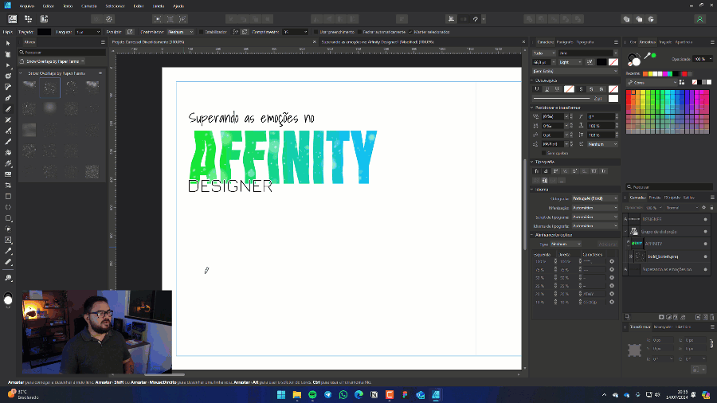Select the Ellipse shape tool

[x=8, y=207]
